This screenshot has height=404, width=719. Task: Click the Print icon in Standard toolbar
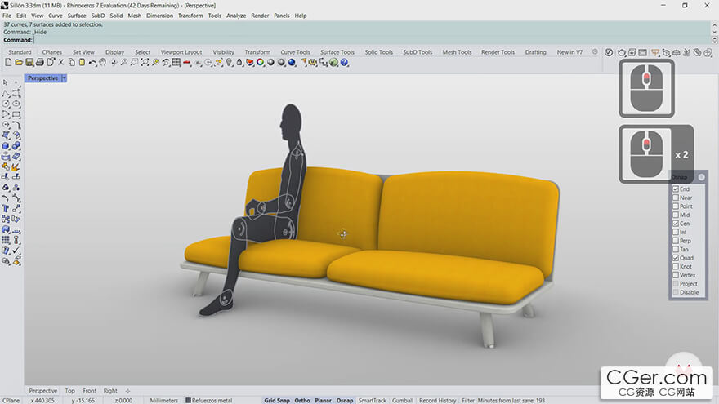tap(40, 63)
